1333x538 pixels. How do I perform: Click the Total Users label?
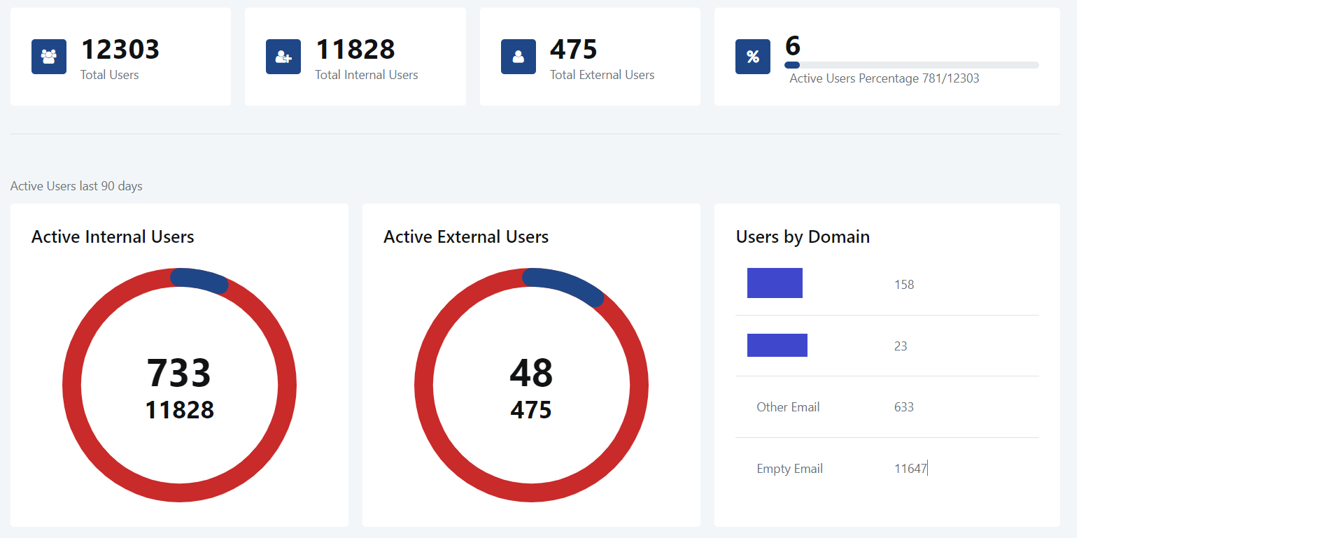[110, 75]
